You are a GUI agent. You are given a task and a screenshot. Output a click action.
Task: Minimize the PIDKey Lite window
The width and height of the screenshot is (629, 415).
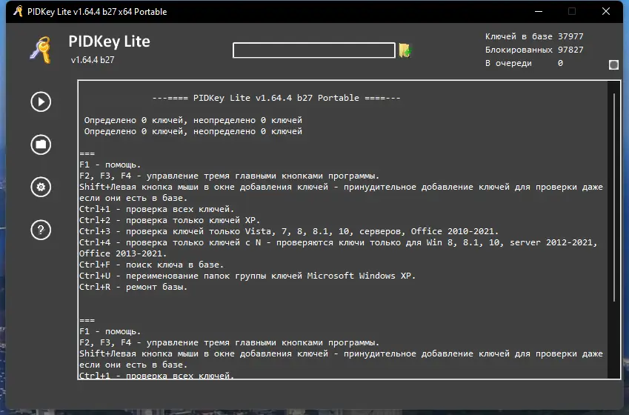pos(539,11)
